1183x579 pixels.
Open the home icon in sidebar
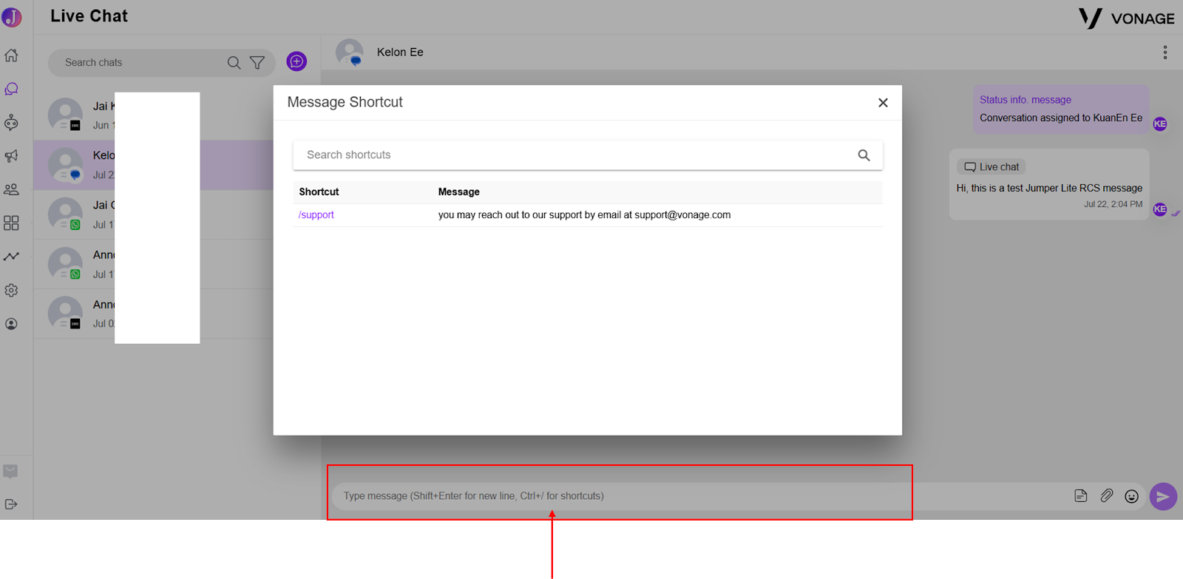coord(11,55)
